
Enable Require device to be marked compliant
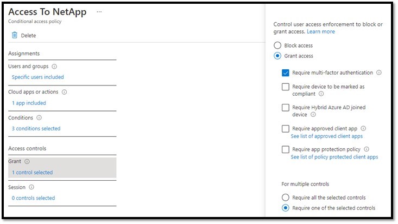[286, 87]
